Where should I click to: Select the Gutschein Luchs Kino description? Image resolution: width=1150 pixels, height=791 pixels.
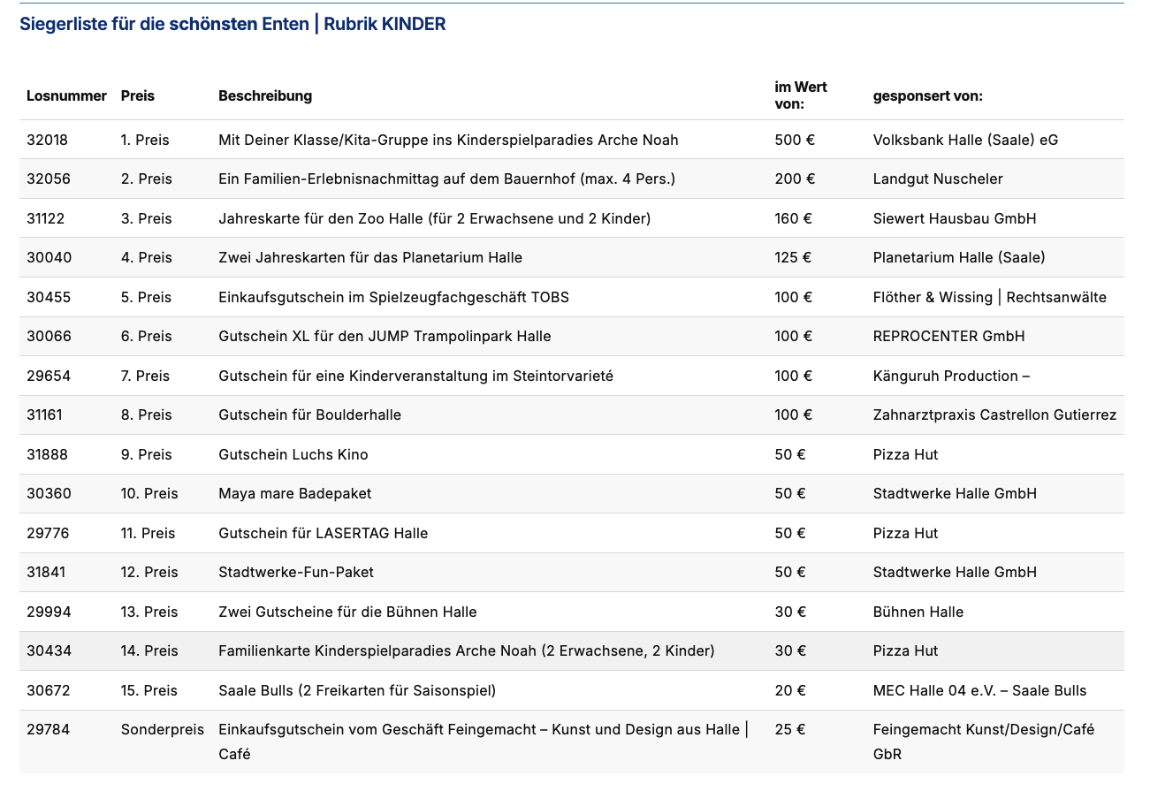[x=293, y=454]
